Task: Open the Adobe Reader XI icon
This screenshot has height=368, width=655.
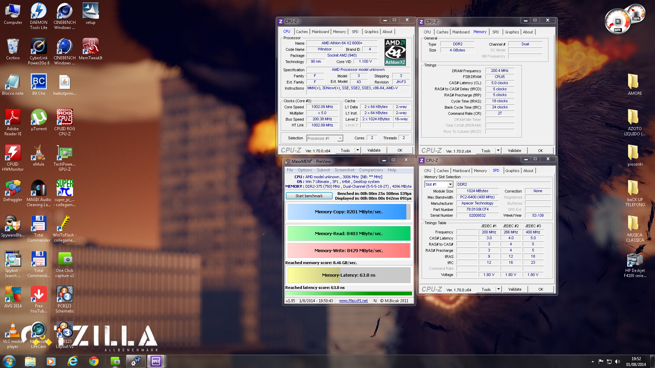Action: [13, 122]
